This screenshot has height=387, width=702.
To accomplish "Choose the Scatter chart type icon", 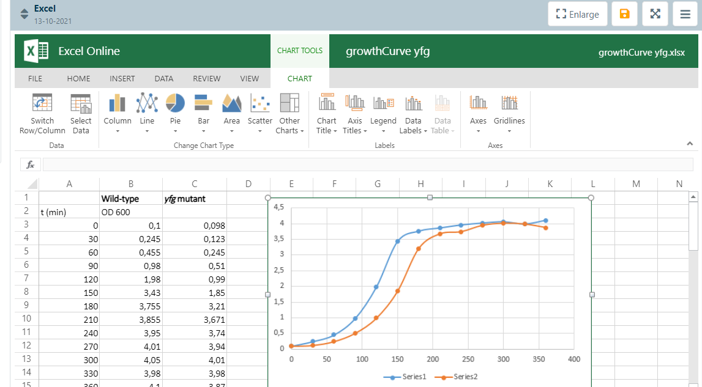I will [260, 103].
